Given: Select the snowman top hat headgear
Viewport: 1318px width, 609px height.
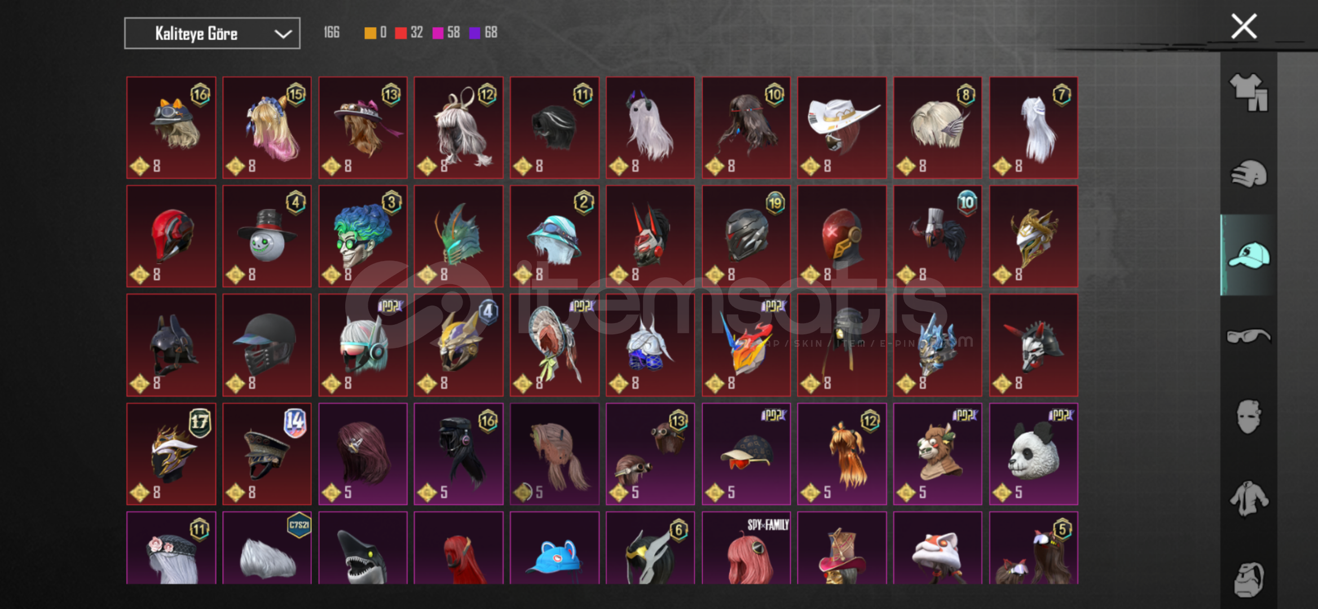Looking at the screenshot, I should [x=267, y=236].
